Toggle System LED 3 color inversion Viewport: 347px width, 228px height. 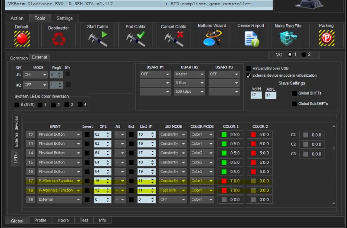click(x=67, y=104)
